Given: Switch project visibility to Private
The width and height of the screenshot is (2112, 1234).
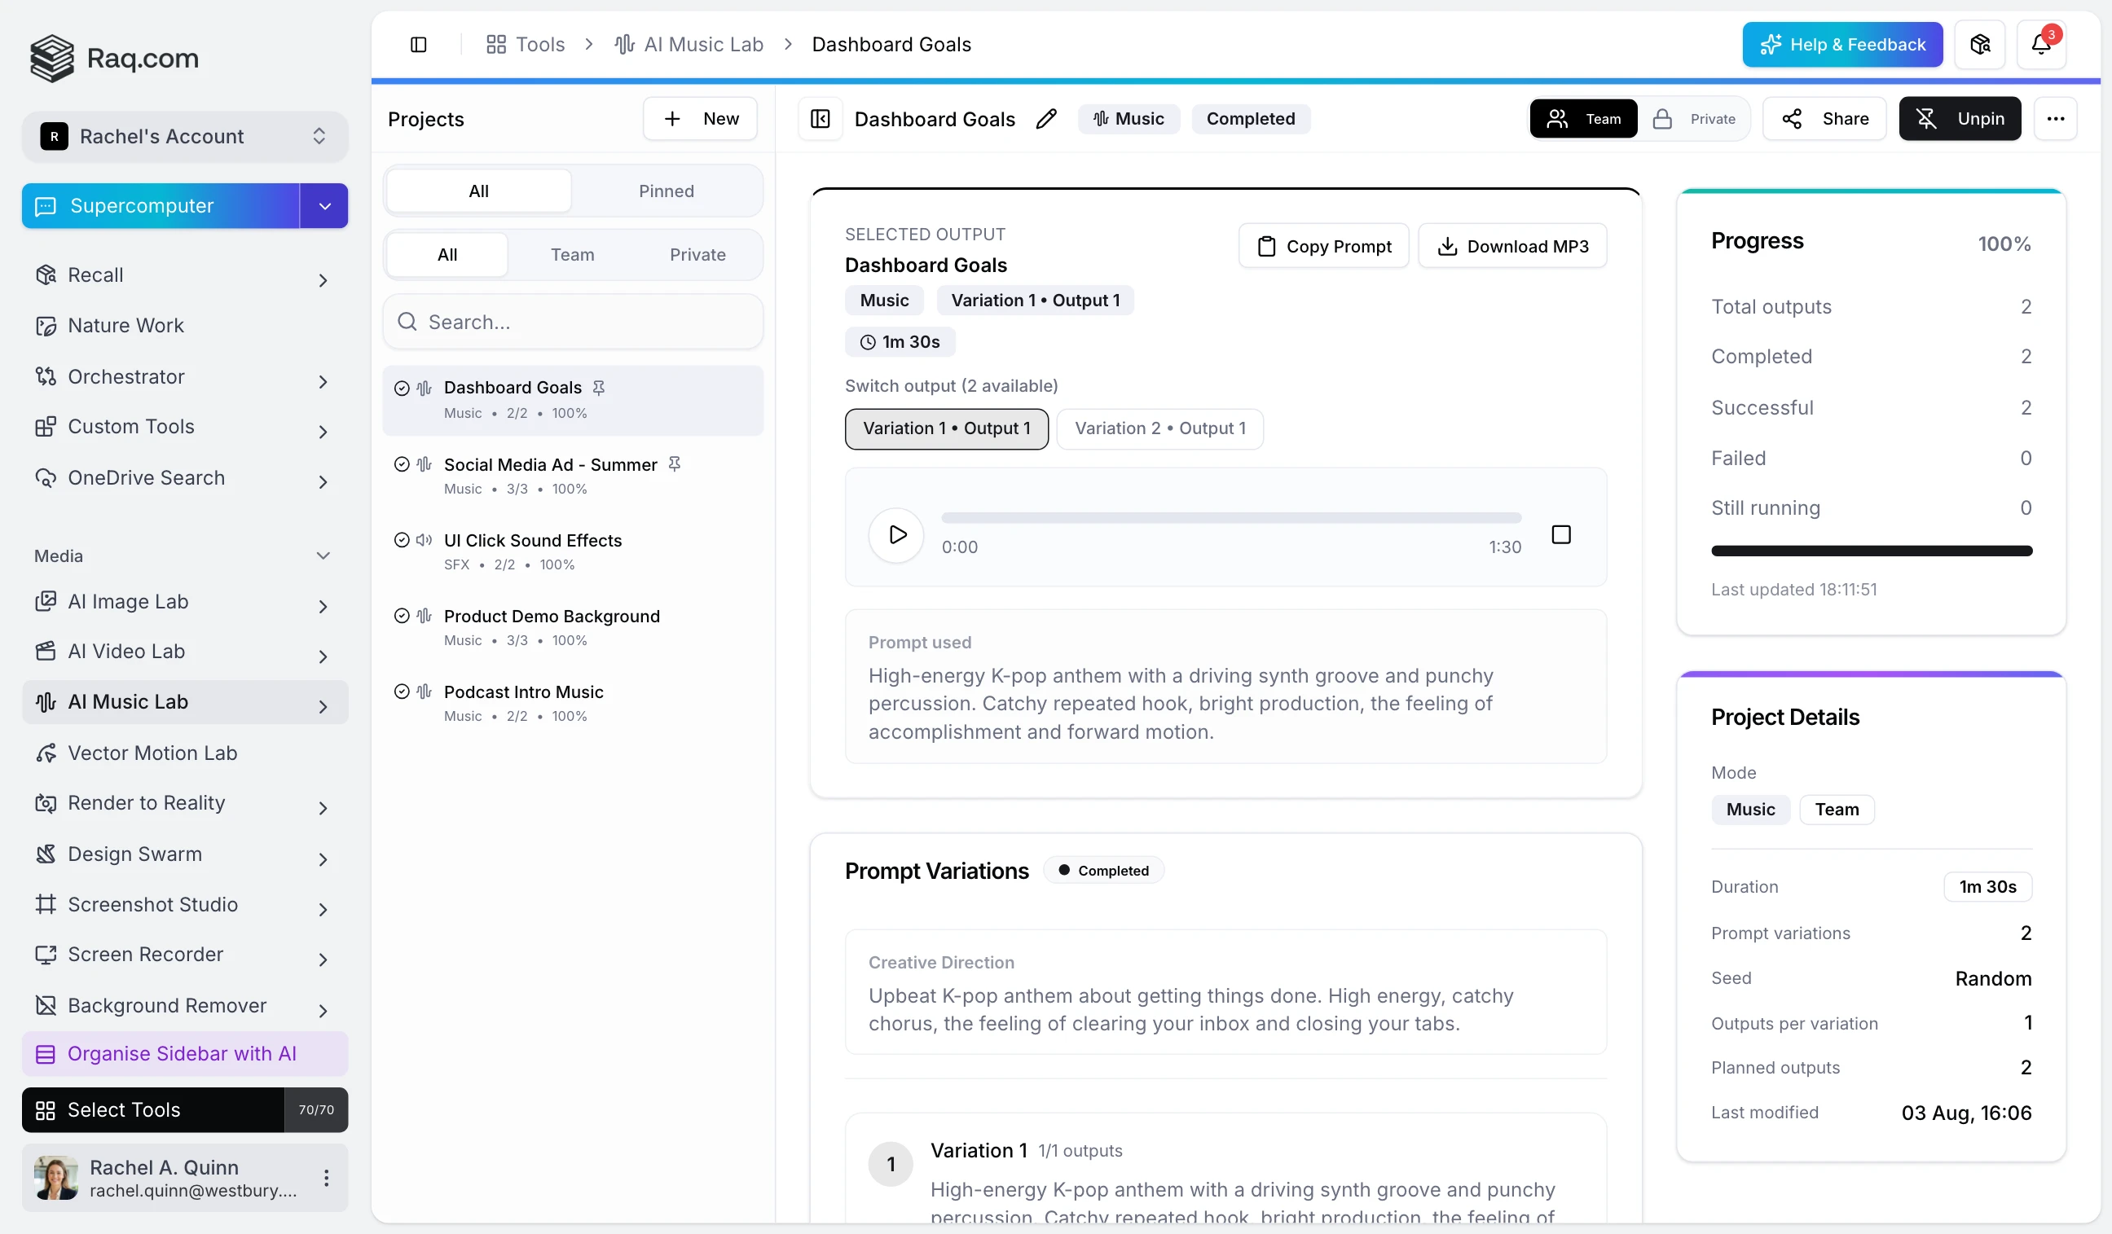Looking at the screenshot, I should tap(1695, 119).
